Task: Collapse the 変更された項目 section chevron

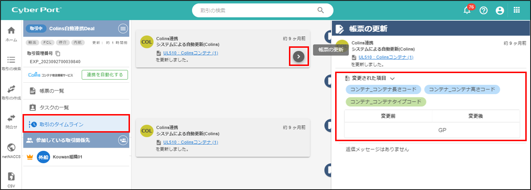Action: pos(392,78)
